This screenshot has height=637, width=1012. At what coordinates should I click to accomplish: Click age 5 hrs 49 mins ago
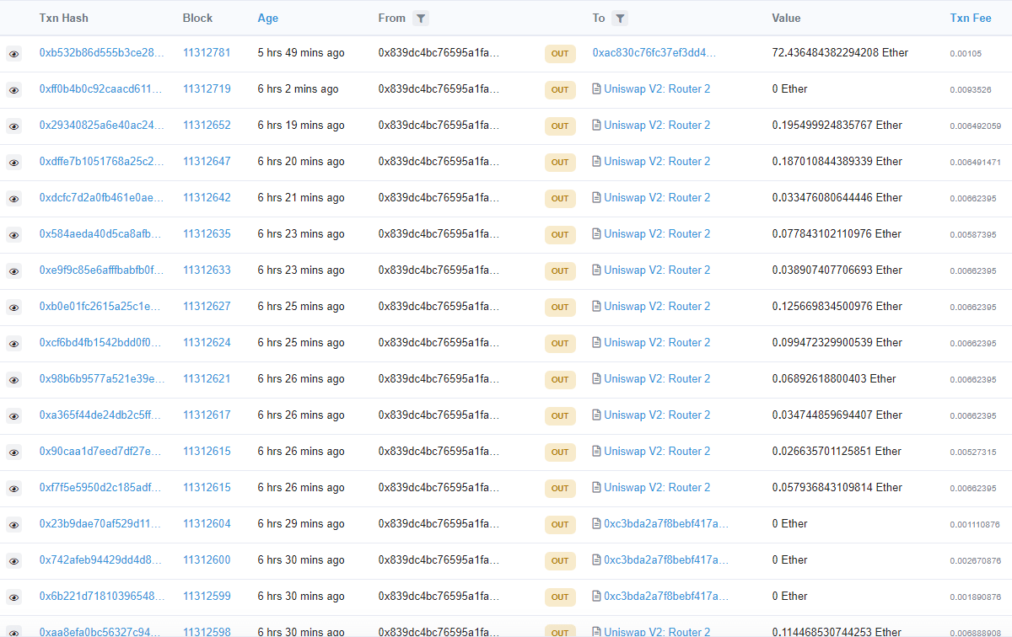(x=301, y=52)
